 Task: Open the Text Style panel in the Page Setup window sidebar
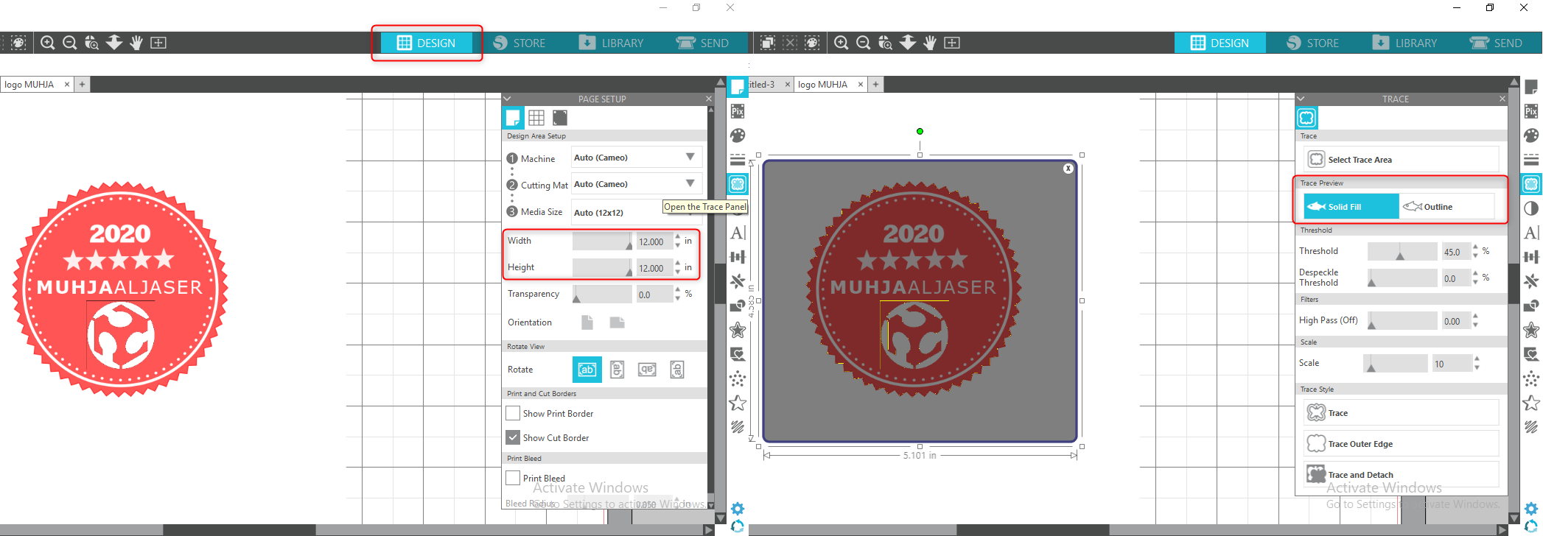coord(738,233)
